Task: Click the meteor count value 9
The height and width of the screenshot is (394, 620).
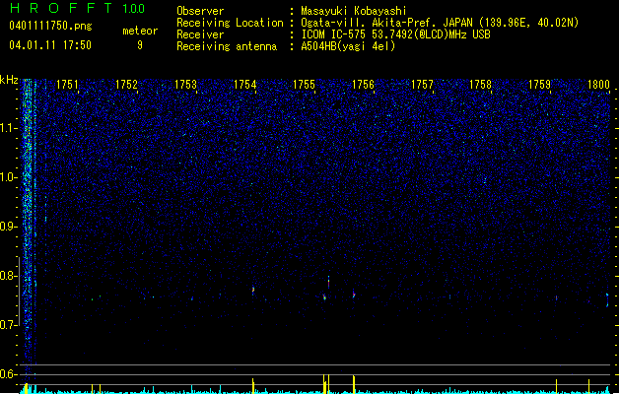Action: pos(140,45)
